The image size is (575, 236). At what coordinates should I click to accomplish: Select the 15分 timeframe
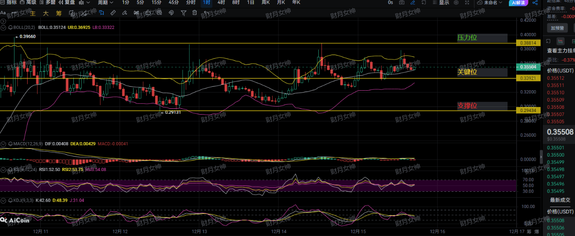pyautogui.click(x=156, y=3)
